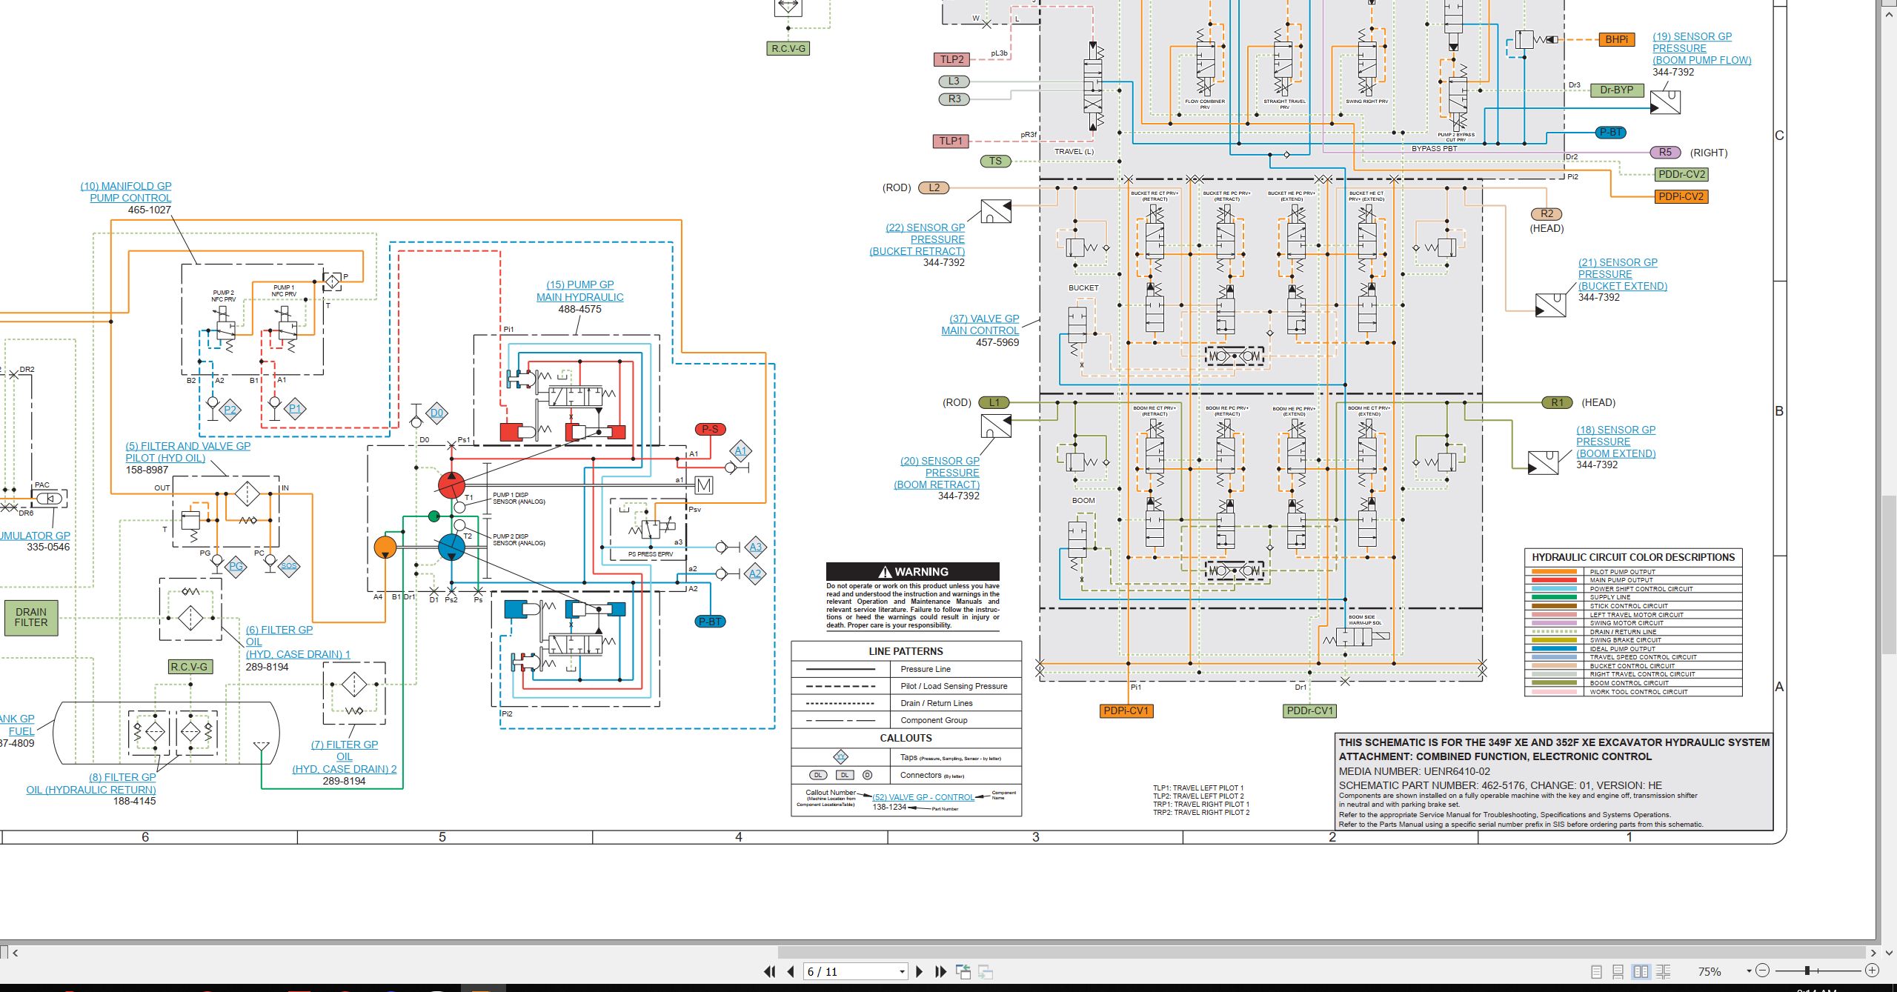
Task: Click the MEDIA NUMBER: UENR6410-02 text
Action: coord(1415,771)
